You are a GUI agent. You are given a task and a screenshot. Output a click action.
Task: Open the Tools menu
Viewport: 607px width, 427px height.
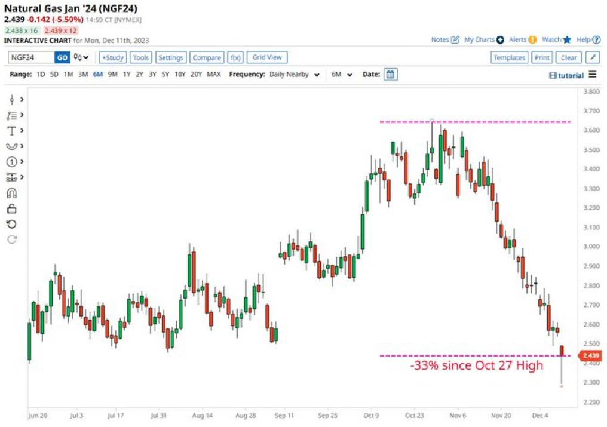(x=141, y=57)
